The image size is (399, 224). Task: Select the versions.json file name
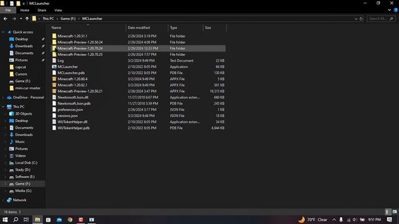(x=68, y=116)
